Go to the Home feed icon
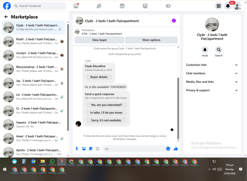 [76, 6]
